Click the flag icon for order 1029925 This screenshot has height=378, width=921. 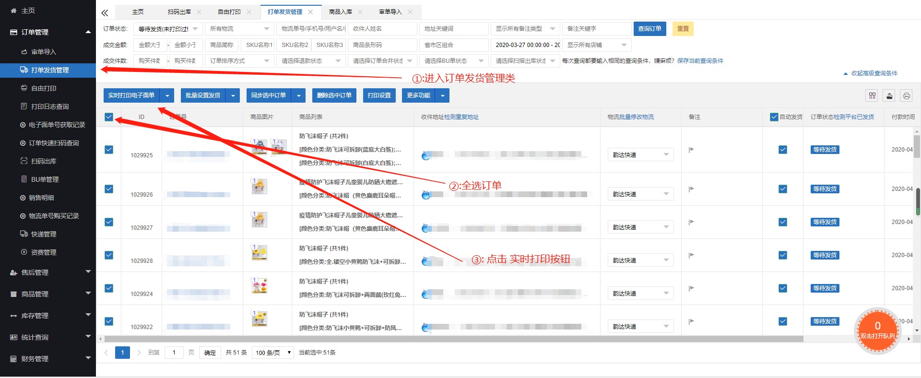(x=691, y=150)
